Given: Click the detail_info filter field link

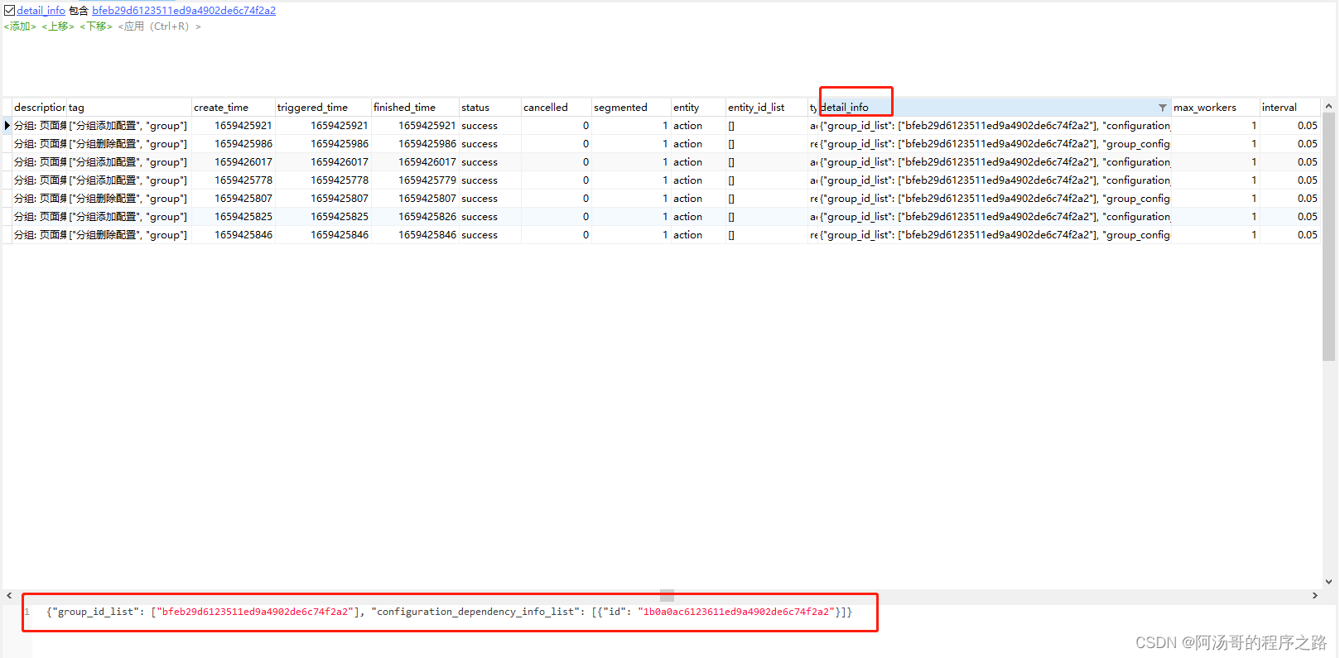Looking at the screenshot, I should 41,11.
